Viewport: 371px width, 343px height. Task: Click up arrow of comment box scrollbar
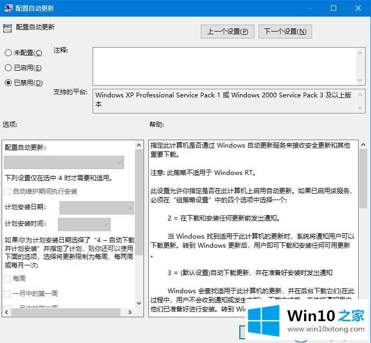click(360, 53)
